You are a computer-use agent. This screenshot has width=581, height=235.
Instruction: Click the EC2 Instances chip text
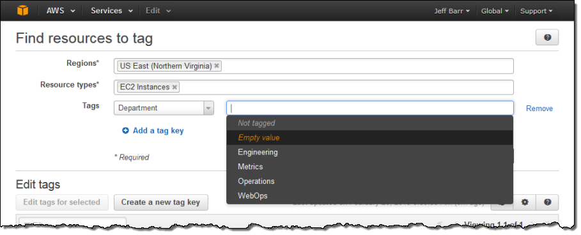tap(144, 87)
